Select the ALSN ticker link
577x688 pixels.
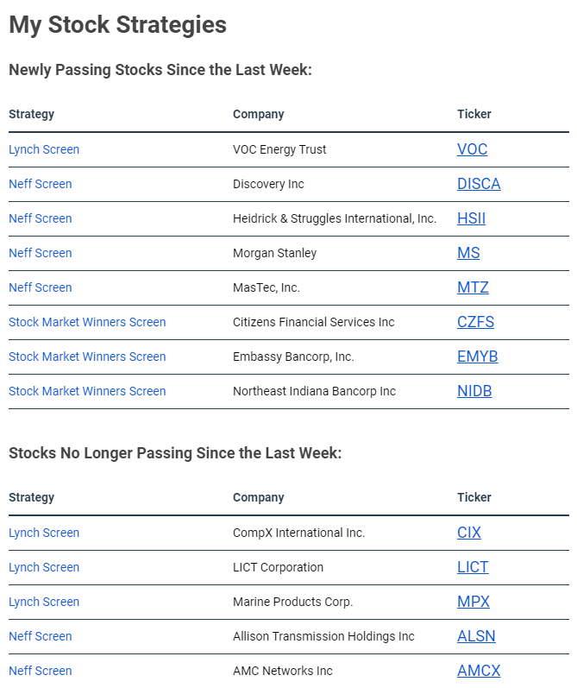point(476,636)
